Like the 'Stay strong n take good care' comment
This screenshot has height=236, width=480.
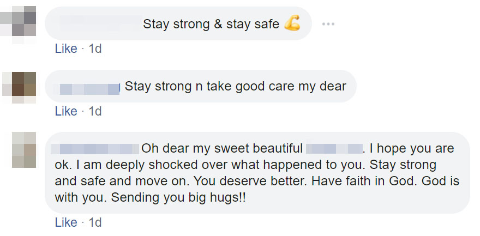tap(66, 111)
